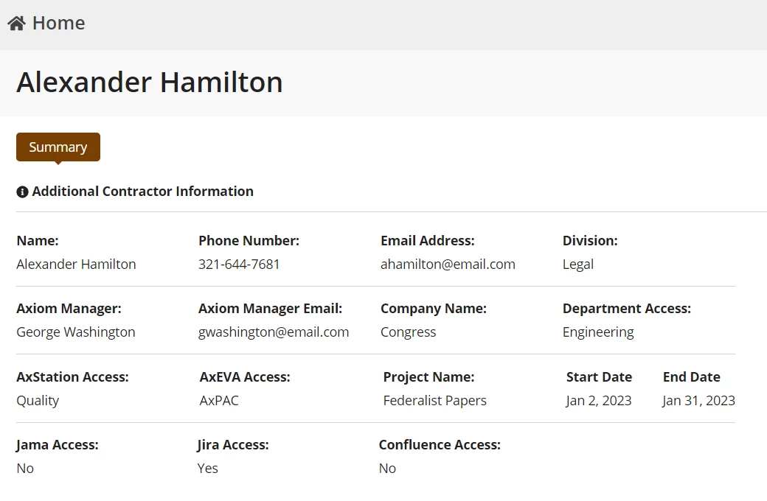Click the Axiom Manager: label
Screen dimensions: 767x501
coord(69,309)
